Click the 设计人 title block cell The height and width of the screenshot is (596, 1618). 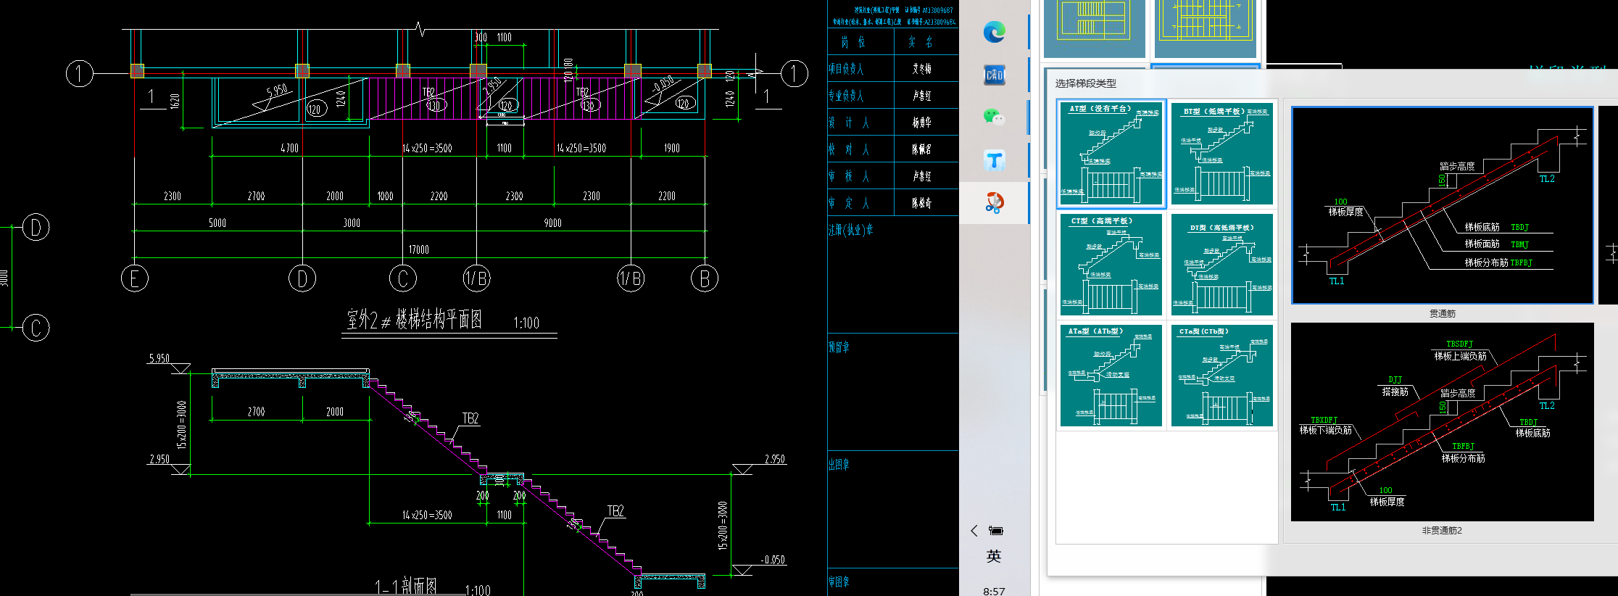tap(860, 123)
